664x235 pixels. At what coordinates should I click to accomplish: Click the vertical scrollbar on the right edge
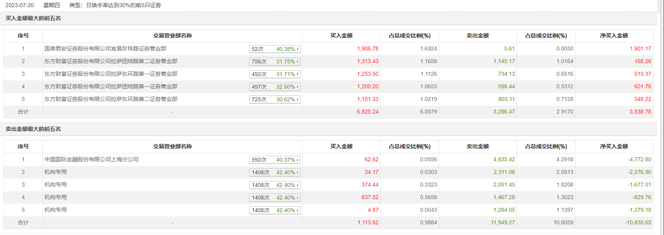[x=661, y=117]
